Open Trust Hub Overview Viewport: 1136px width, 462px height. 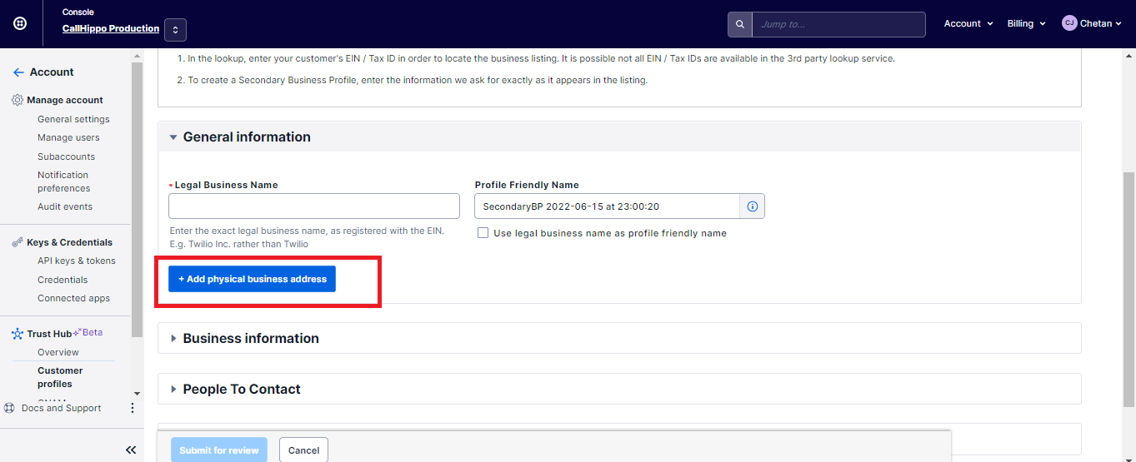pyautogui.click(x=58, y=352)
